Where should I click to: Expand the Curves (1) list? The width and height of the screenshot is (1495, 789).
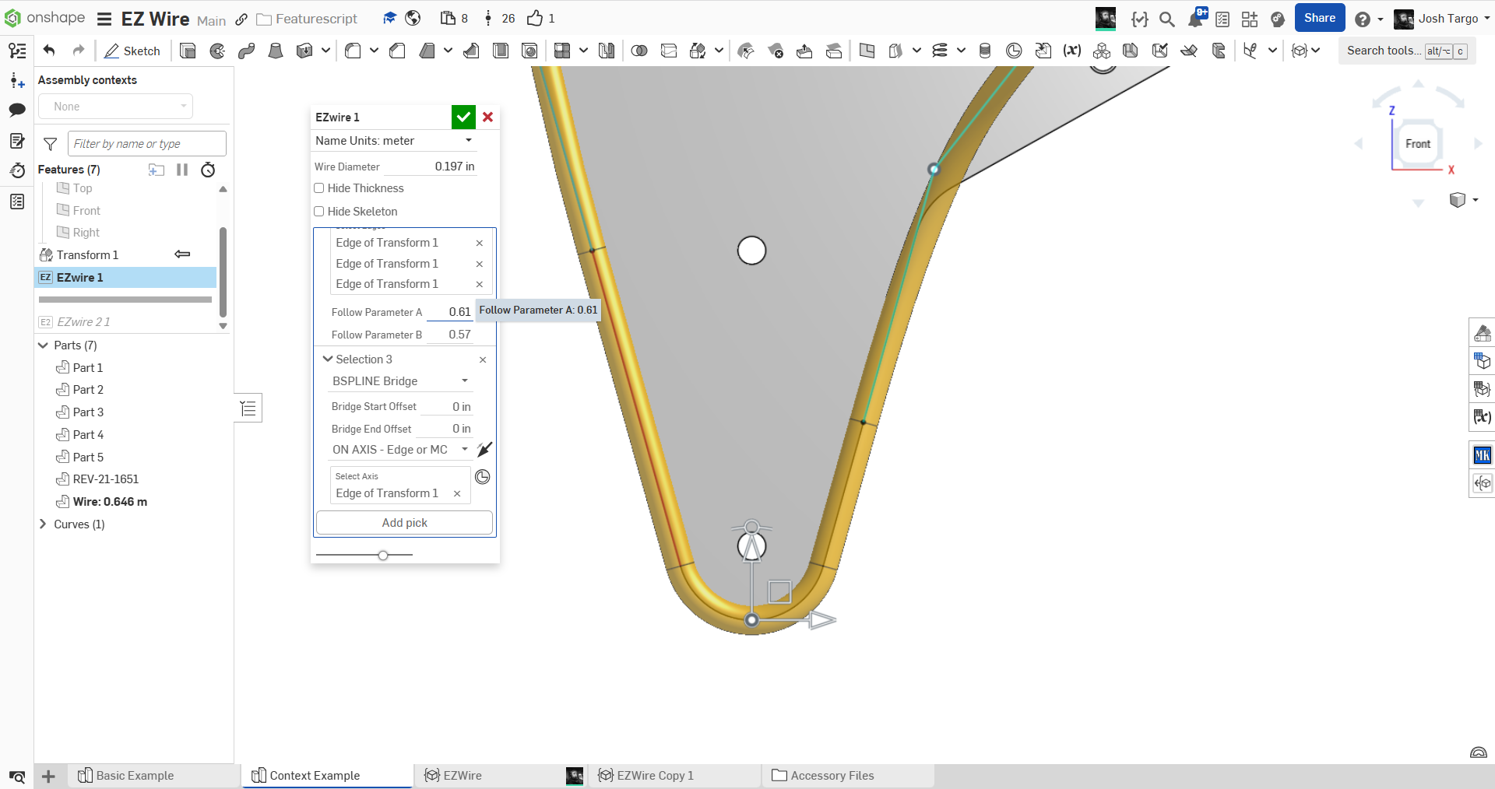click(43, 524)
